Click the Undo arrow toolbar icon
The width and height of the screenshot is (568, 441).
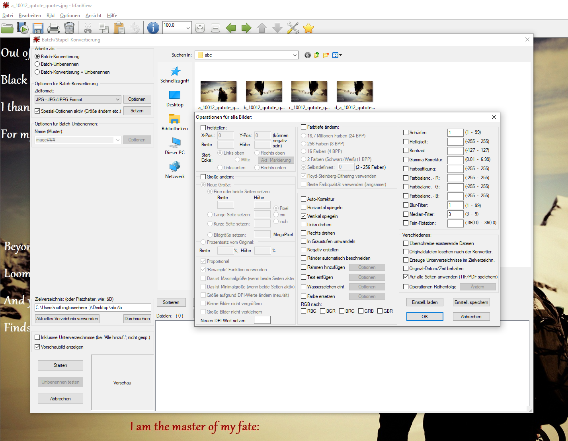[x=135, y=28]
